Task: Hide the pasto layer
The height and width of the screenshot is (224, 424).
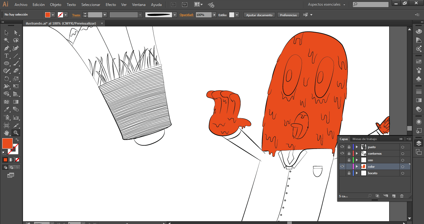Action: click(x=342, y=147)
